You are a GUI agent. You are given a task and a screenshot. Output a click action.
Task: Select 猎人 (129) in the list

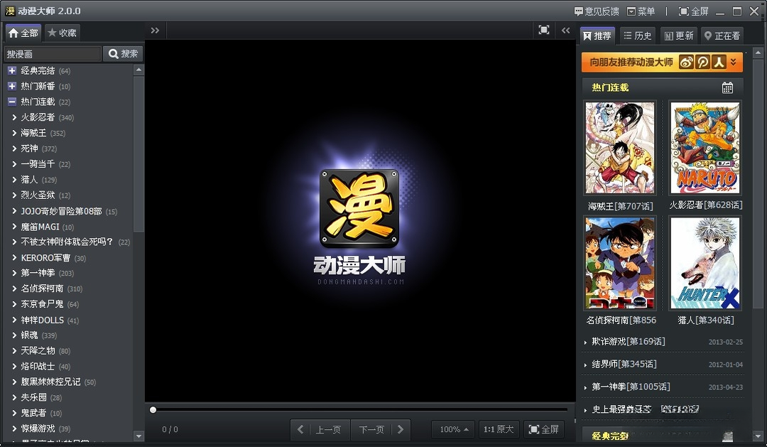click(x=29, y=180)
